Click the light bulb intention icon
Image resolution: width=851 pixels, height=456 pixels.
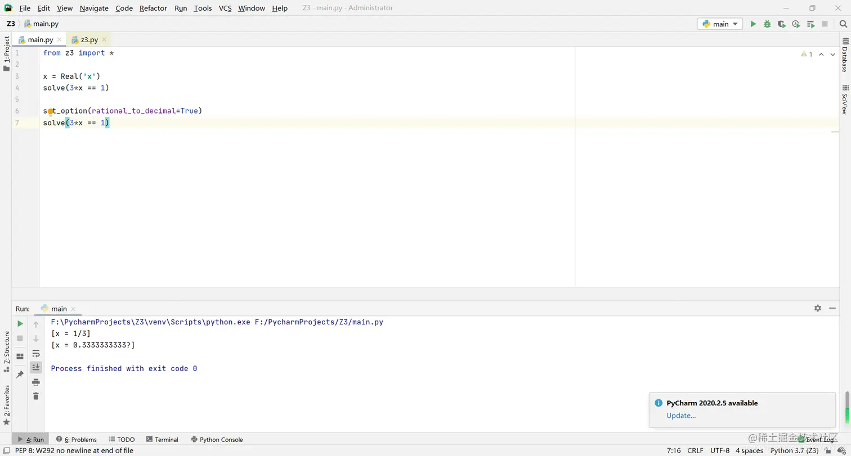pyautogui.click(x=51, y=112)
